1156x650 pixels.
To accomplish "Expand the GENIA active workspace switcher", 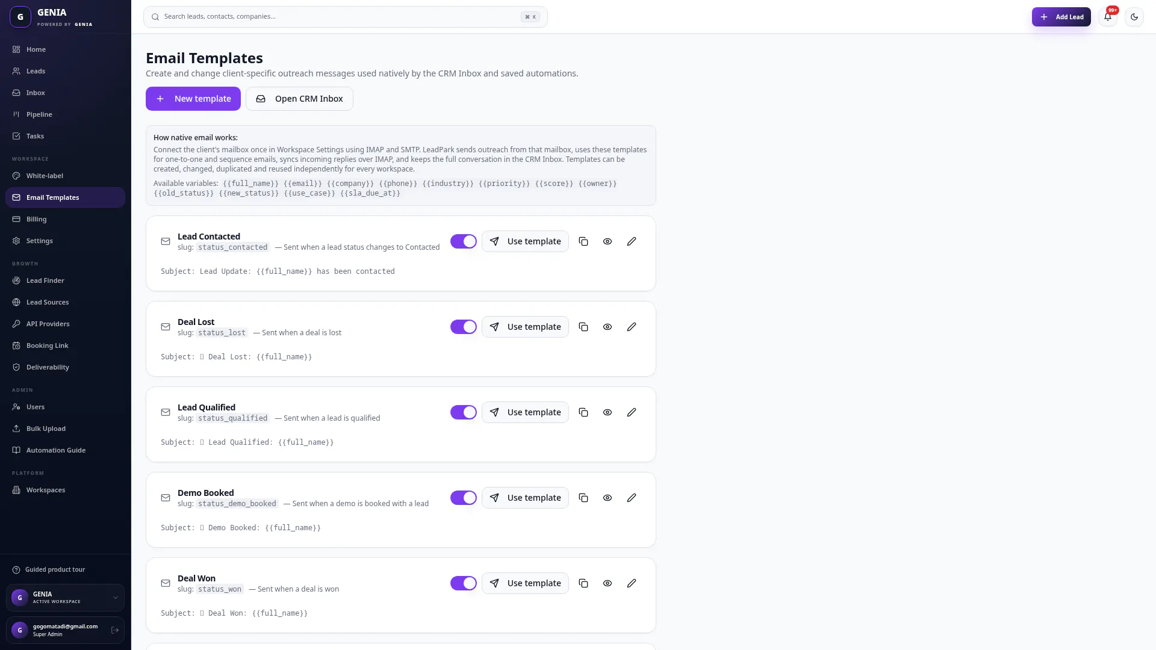I will [65, 598].
